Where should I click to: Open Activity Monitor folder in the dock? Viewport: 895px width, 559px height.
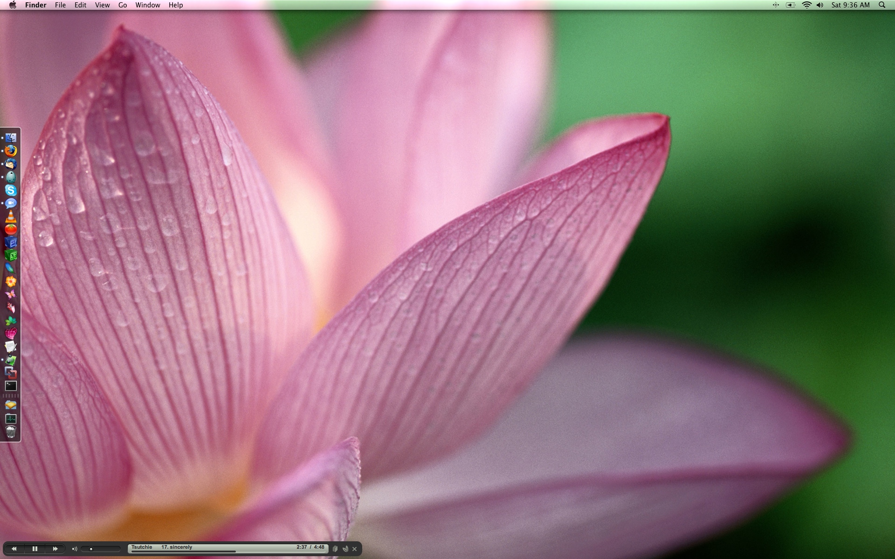[x=11, y=418]
